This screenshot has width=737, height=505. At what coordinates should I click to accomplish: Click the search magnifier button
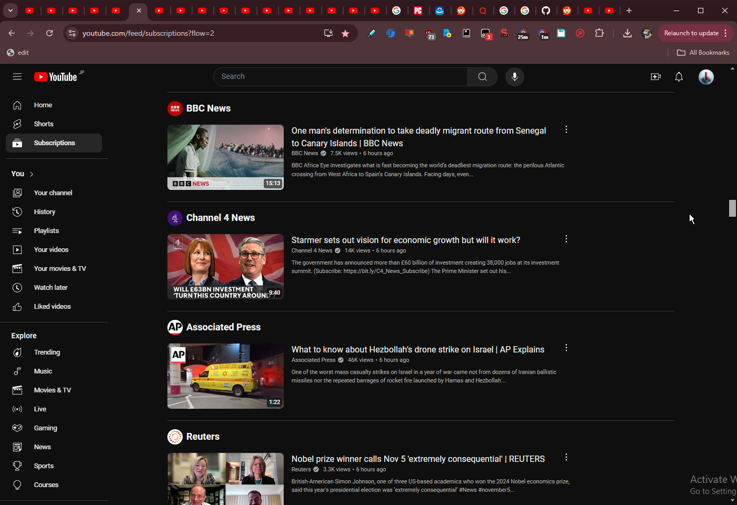click(x=482, y=77)
